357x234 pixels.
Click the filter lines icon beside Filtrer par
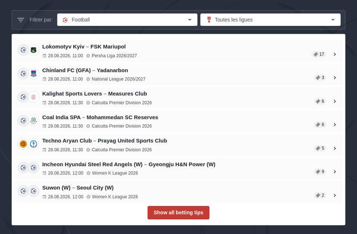coord(21,20)
